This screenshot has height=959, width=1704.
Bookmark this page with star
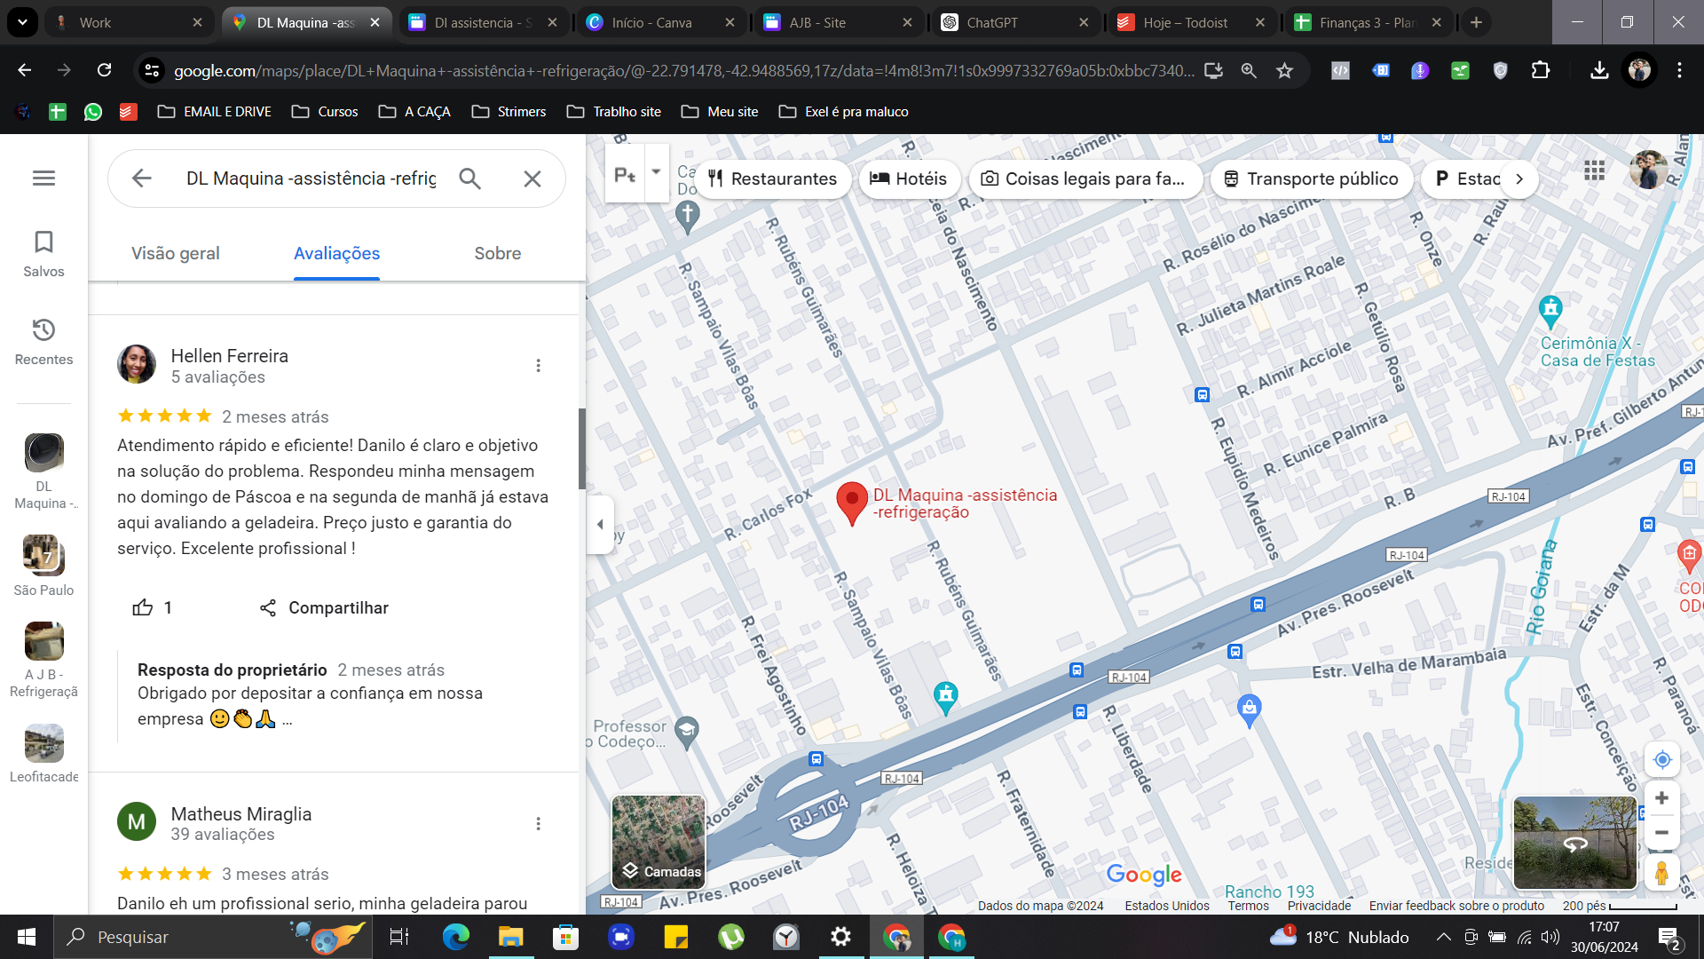(1284, 70)
